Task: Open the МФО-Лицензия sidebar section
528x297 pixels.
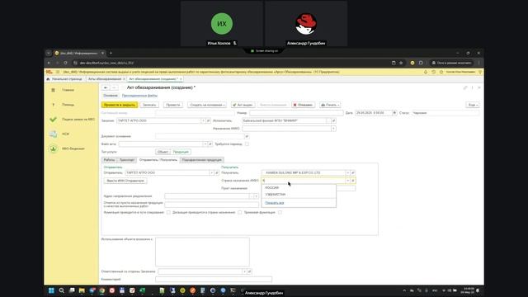Action: click(73, 148)
